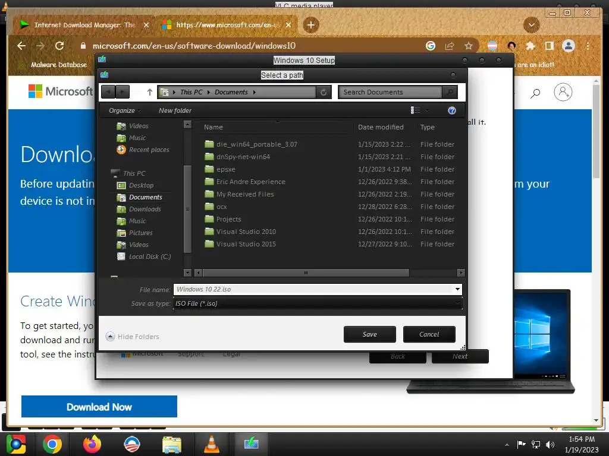Click the volume icon in the system tray
This screenshot has width=609, height=456.
tap(550, 444)
